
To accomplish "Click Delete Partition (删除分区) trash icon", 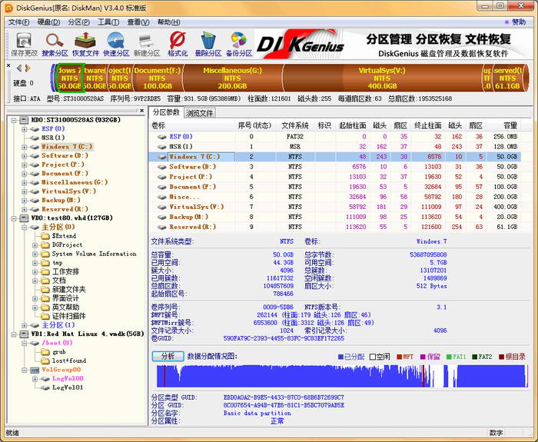I will [208, 45].
